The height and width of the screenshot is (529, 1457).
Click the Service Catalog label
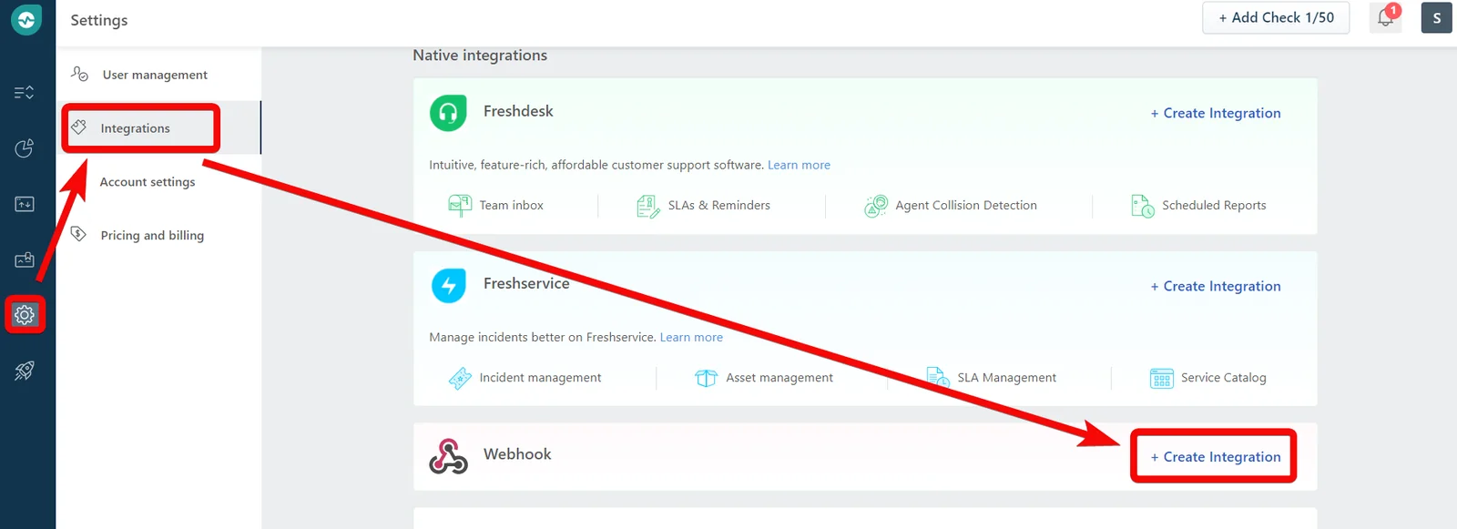1223,378
